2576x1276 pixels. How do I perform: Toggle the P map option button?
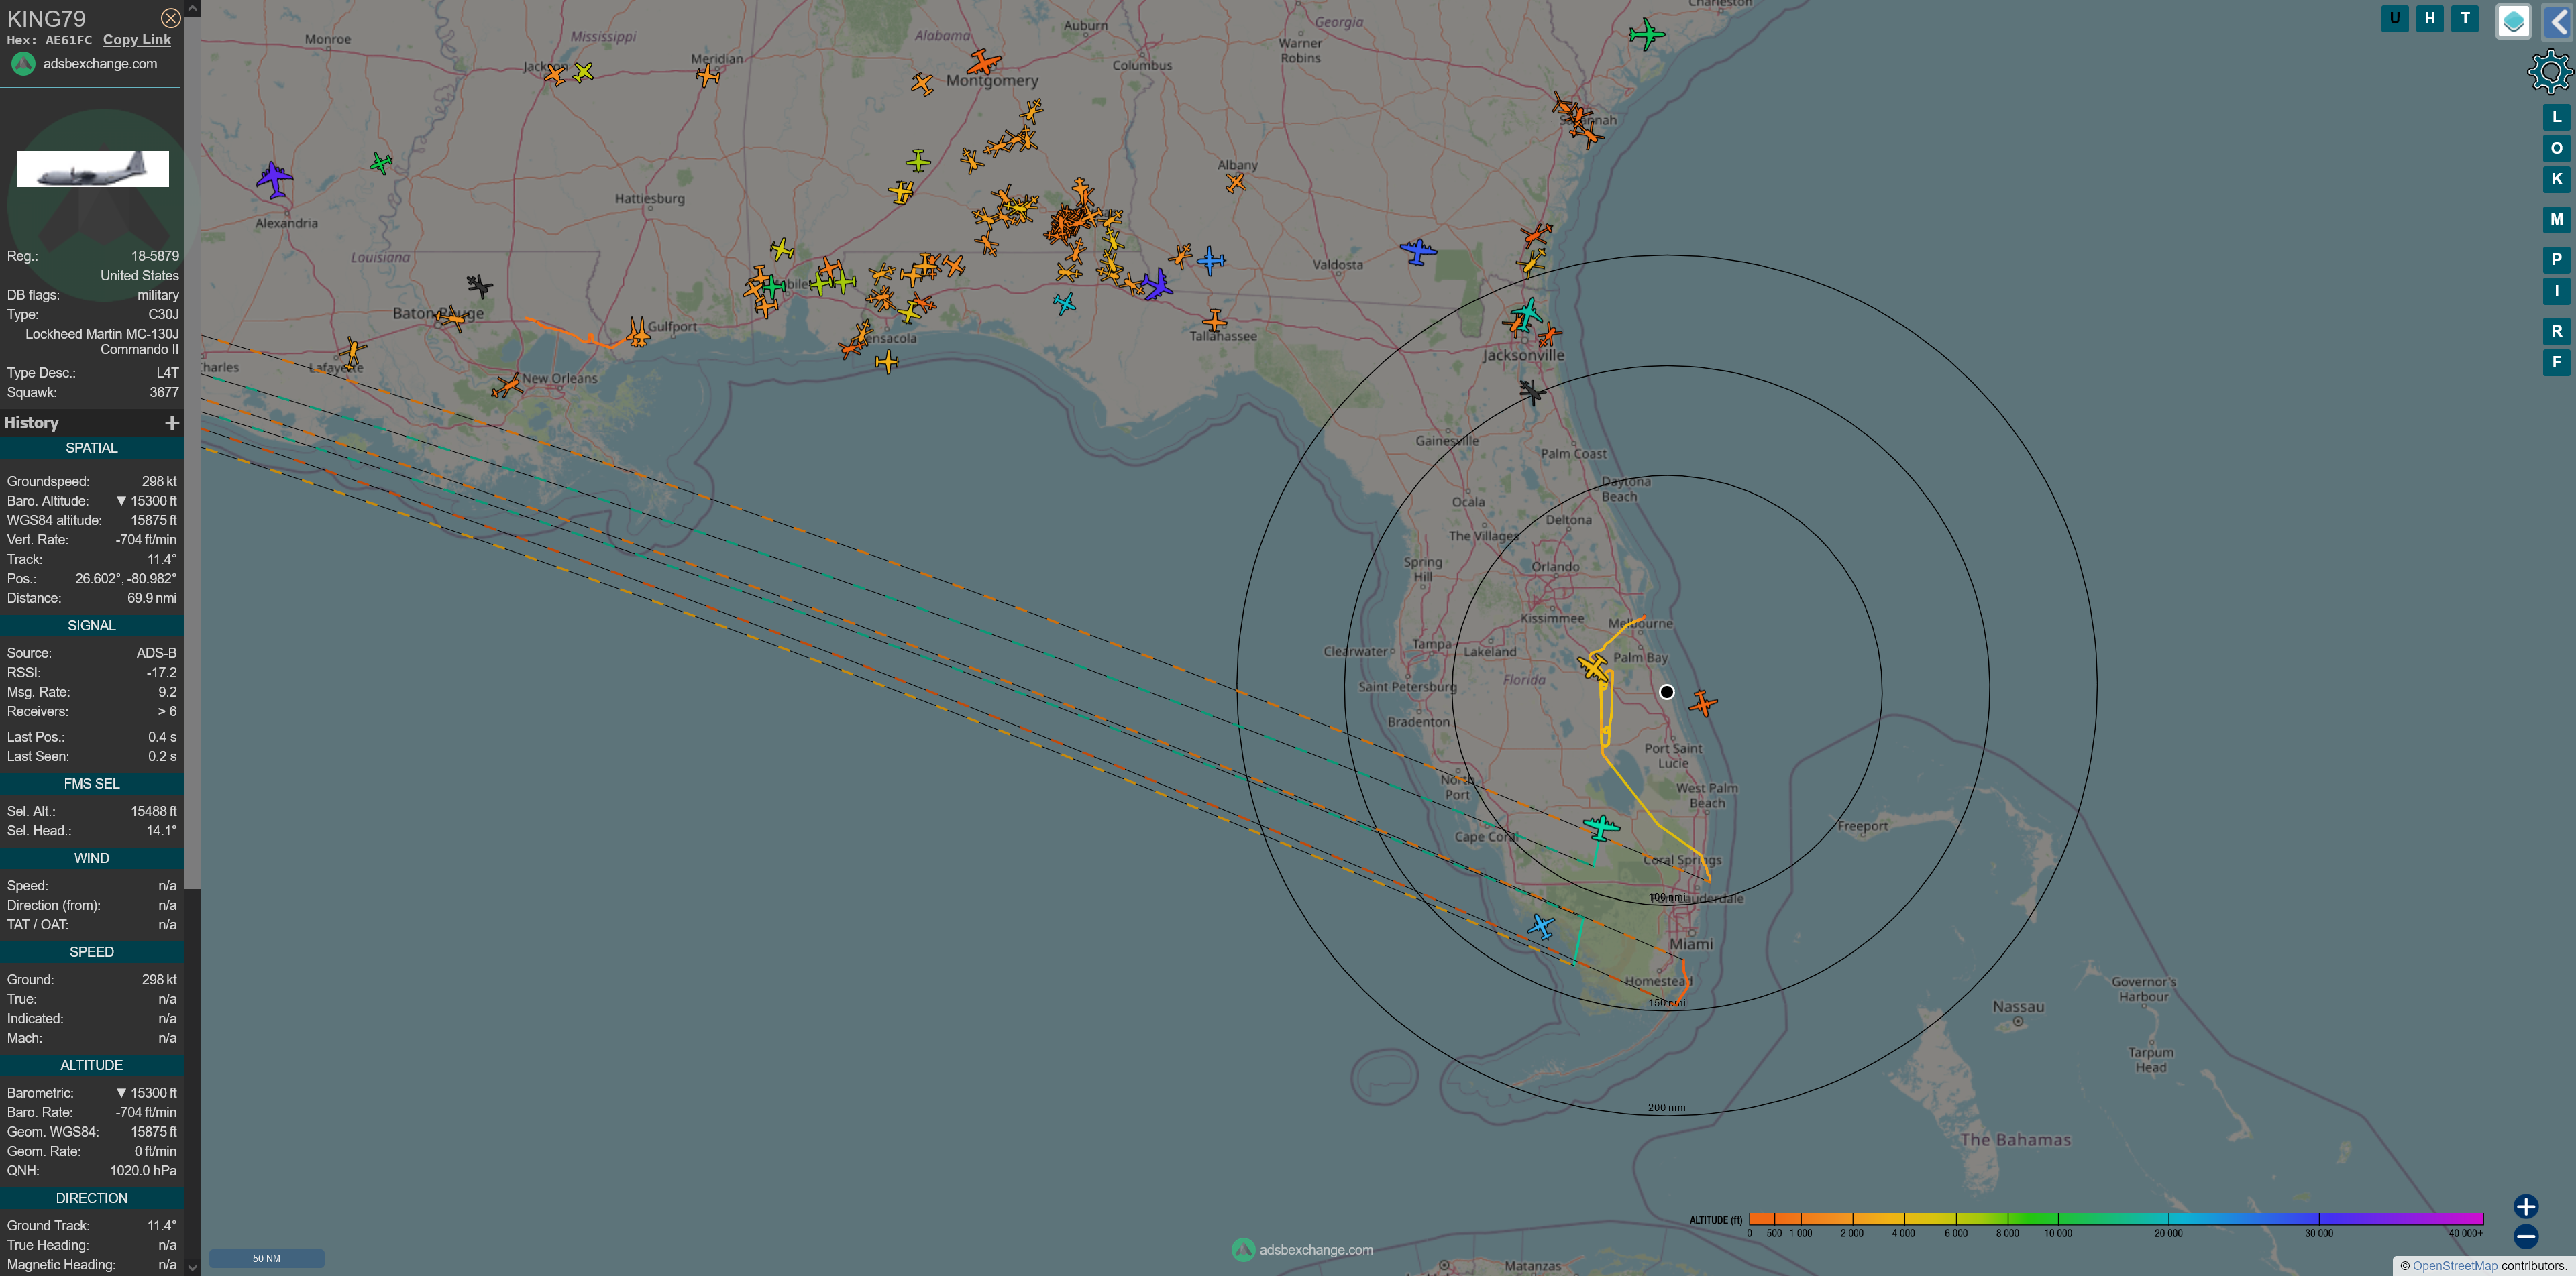click(2557, 259)
